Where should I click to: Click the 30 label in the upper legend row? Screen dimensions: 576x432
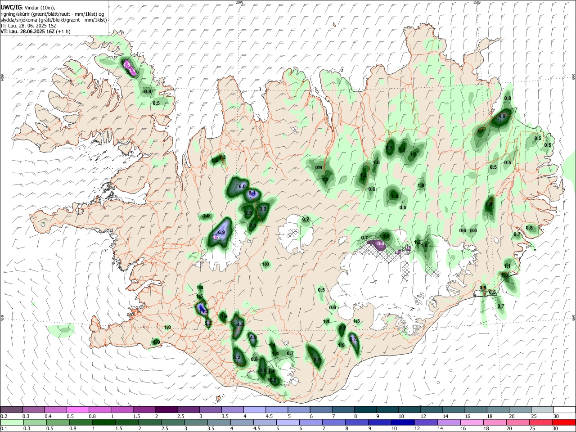tap(556, 416)
